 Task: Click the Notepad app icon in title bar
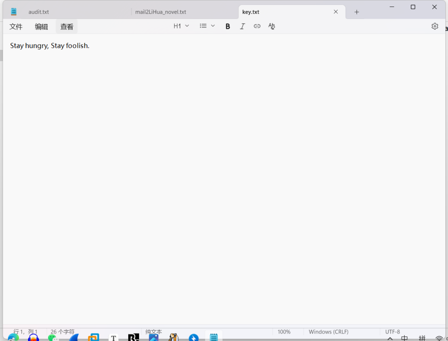click(14, 12)
